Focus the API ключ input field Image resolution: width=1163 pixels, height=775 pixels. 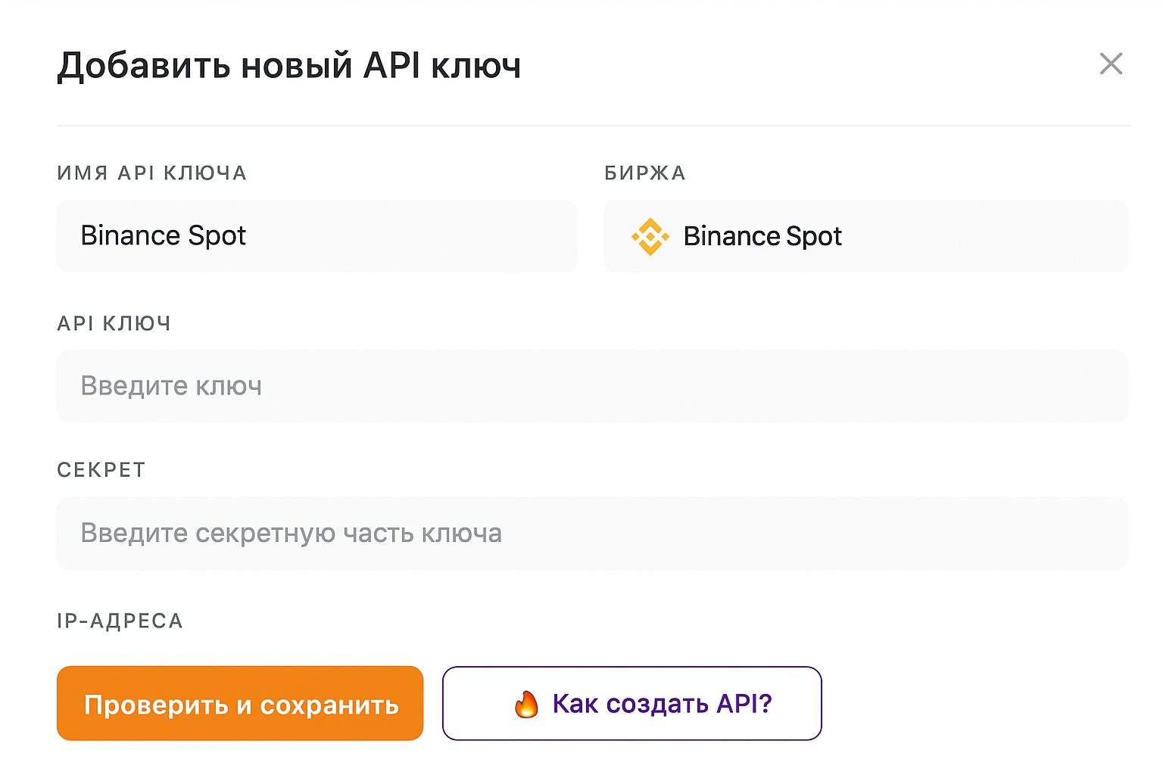coord(592,386)
